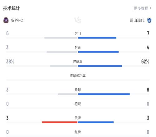The image size is (156, 137).
Task: Click the blue 射正 stat bar
Action: click(x=98, y=52)
